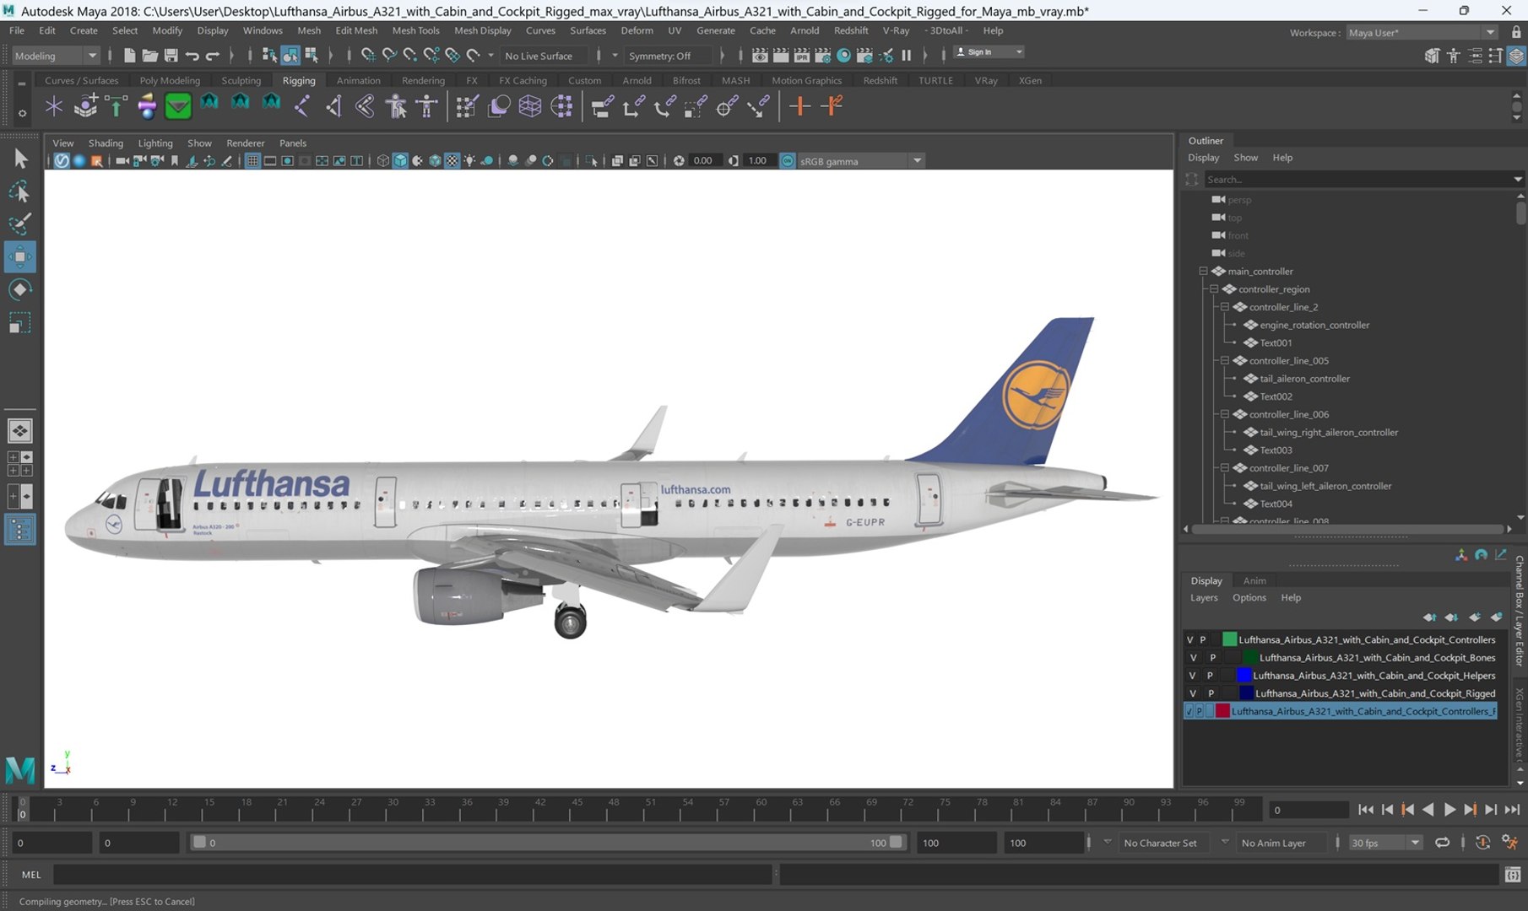Image resolution: width=1528 pixels, height=911 pixels.
Task: Click the Sign In button
Action: (988, 52)
